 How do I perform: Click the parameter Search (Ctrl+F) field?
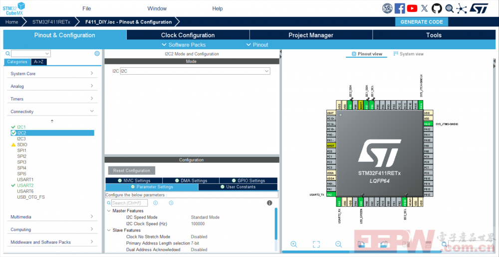click(130, 203)
